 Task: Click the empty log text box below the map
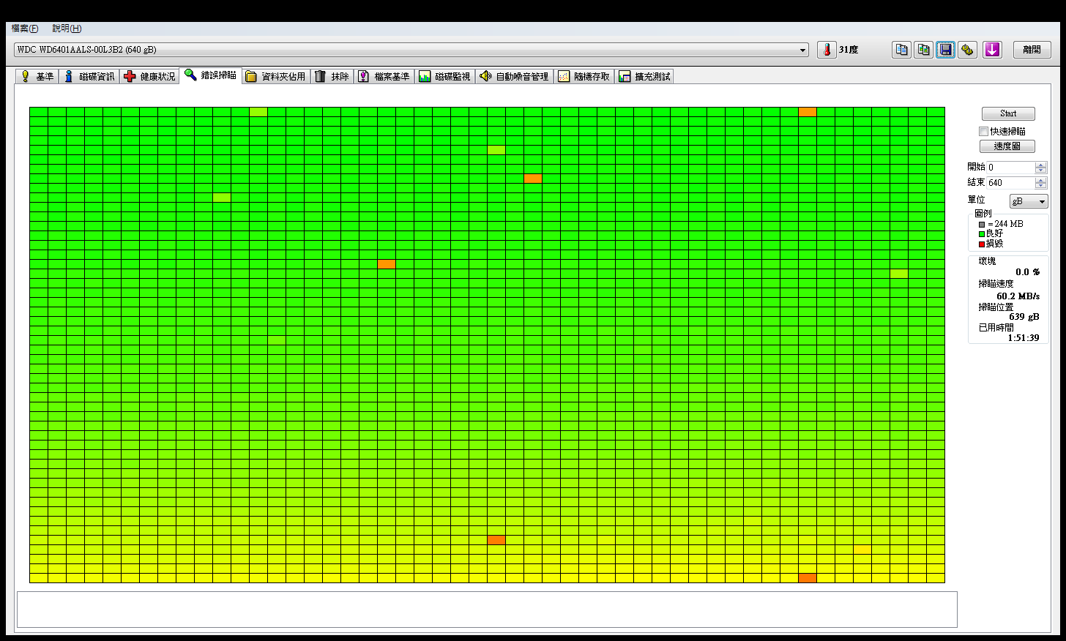(487, 610)
